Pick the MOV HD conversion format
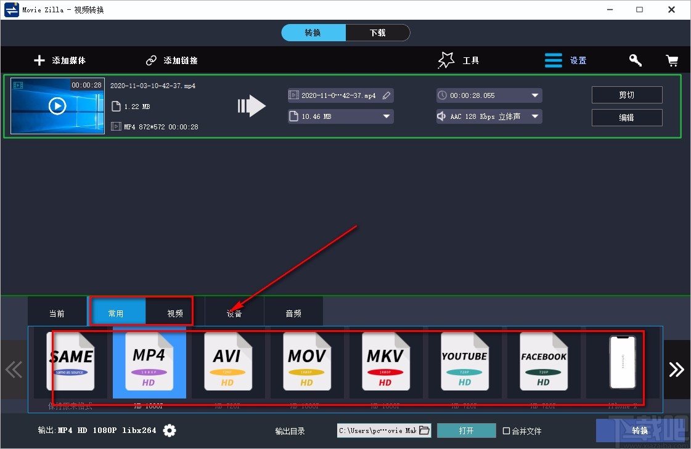 [x=306, y=363]
